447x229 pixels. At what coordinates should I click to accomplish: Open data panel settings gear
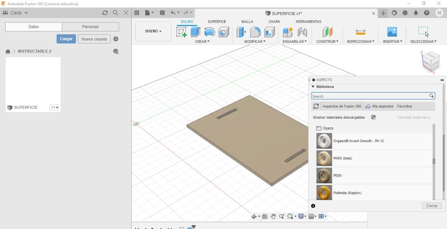(x=116, y=39)
